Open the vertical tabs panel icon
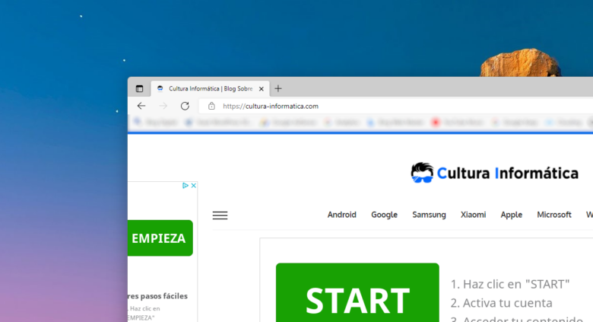593x322 pixels. click(139, 88)
